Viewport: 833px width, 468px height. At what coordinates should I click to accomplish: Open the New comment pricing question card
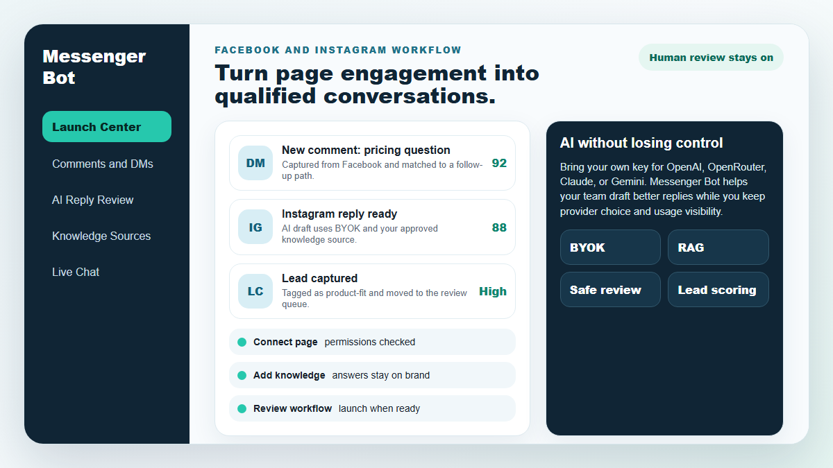(372, 163)
